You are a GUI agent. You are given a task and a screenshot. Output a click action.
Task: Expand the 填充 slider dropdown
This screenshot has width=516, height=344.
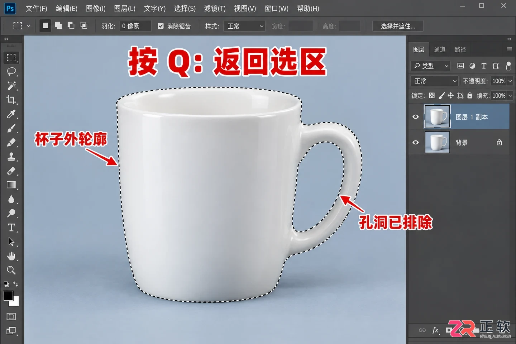(510, 96)
